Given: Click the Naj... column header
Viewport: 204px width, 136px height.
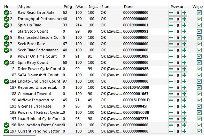Looking at the screenshot, I should point(94,7).
